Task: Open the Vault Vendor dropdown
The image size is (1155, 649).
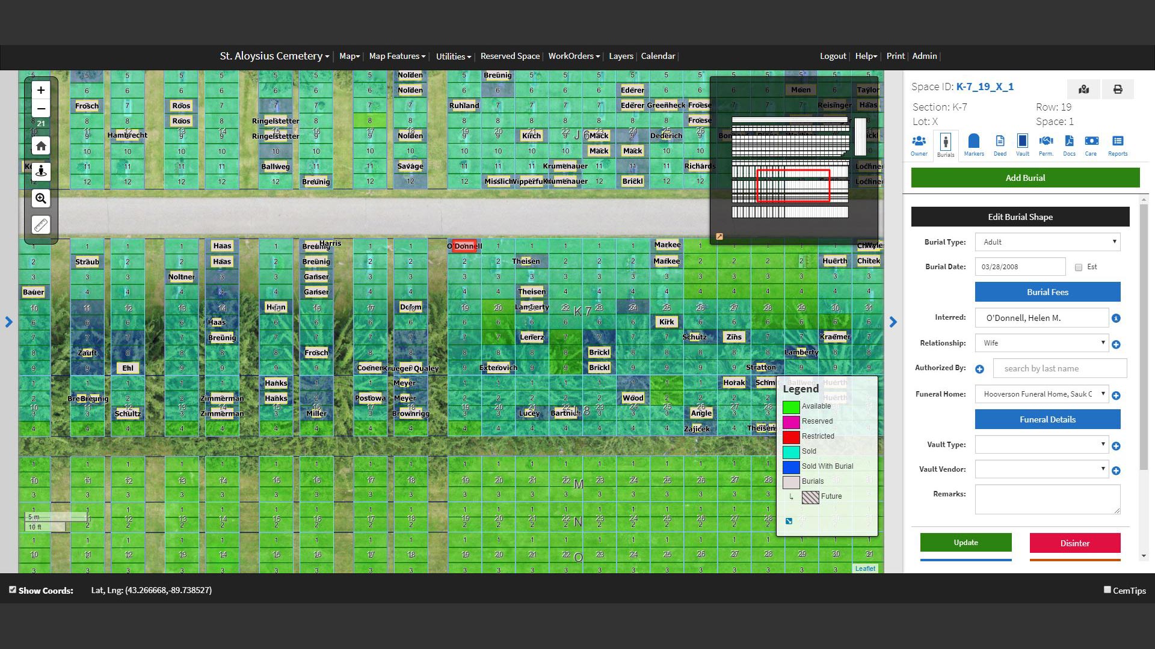Action: pos(1041,469)
